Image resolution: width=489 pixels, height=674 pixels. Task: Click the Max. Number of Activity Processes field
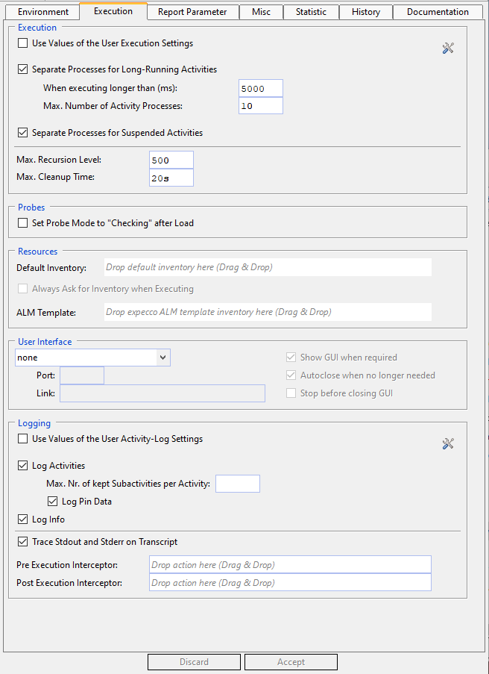point(260,106)
